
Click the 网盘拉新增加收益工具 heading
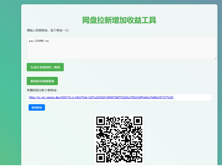pyautogui.click(x=119, y=20)
